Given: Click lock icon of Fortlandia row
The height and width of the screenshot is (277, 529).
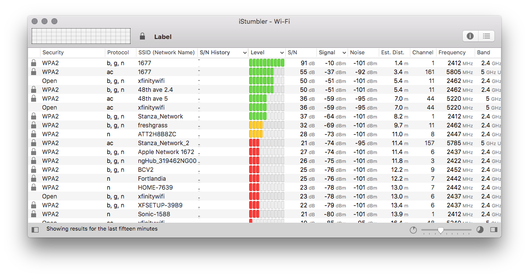Looking at the screenshot, I should (x=34, y=178).
